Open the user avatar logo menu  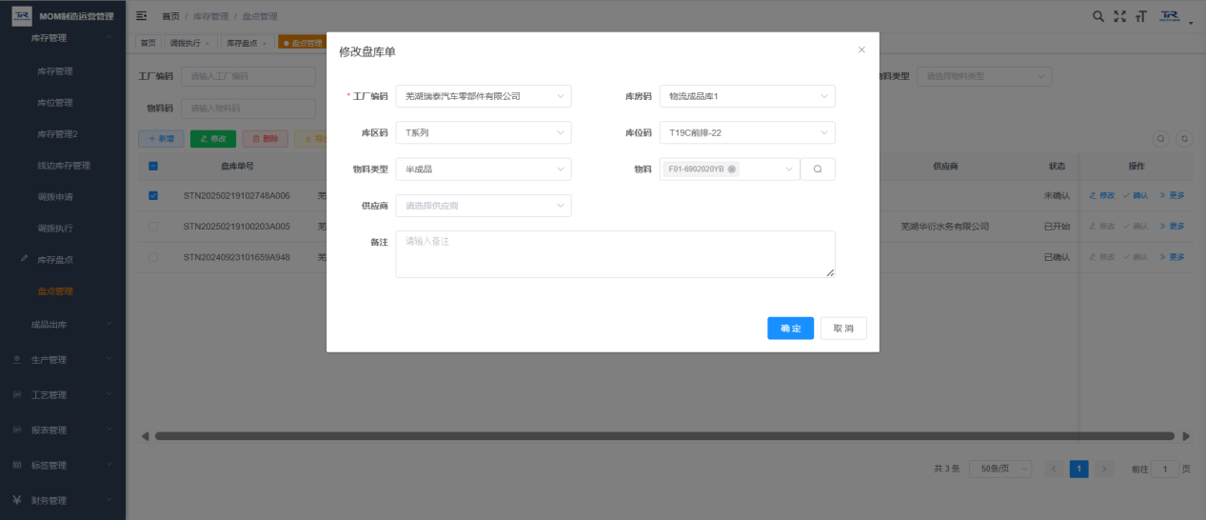pos(1170,16)
